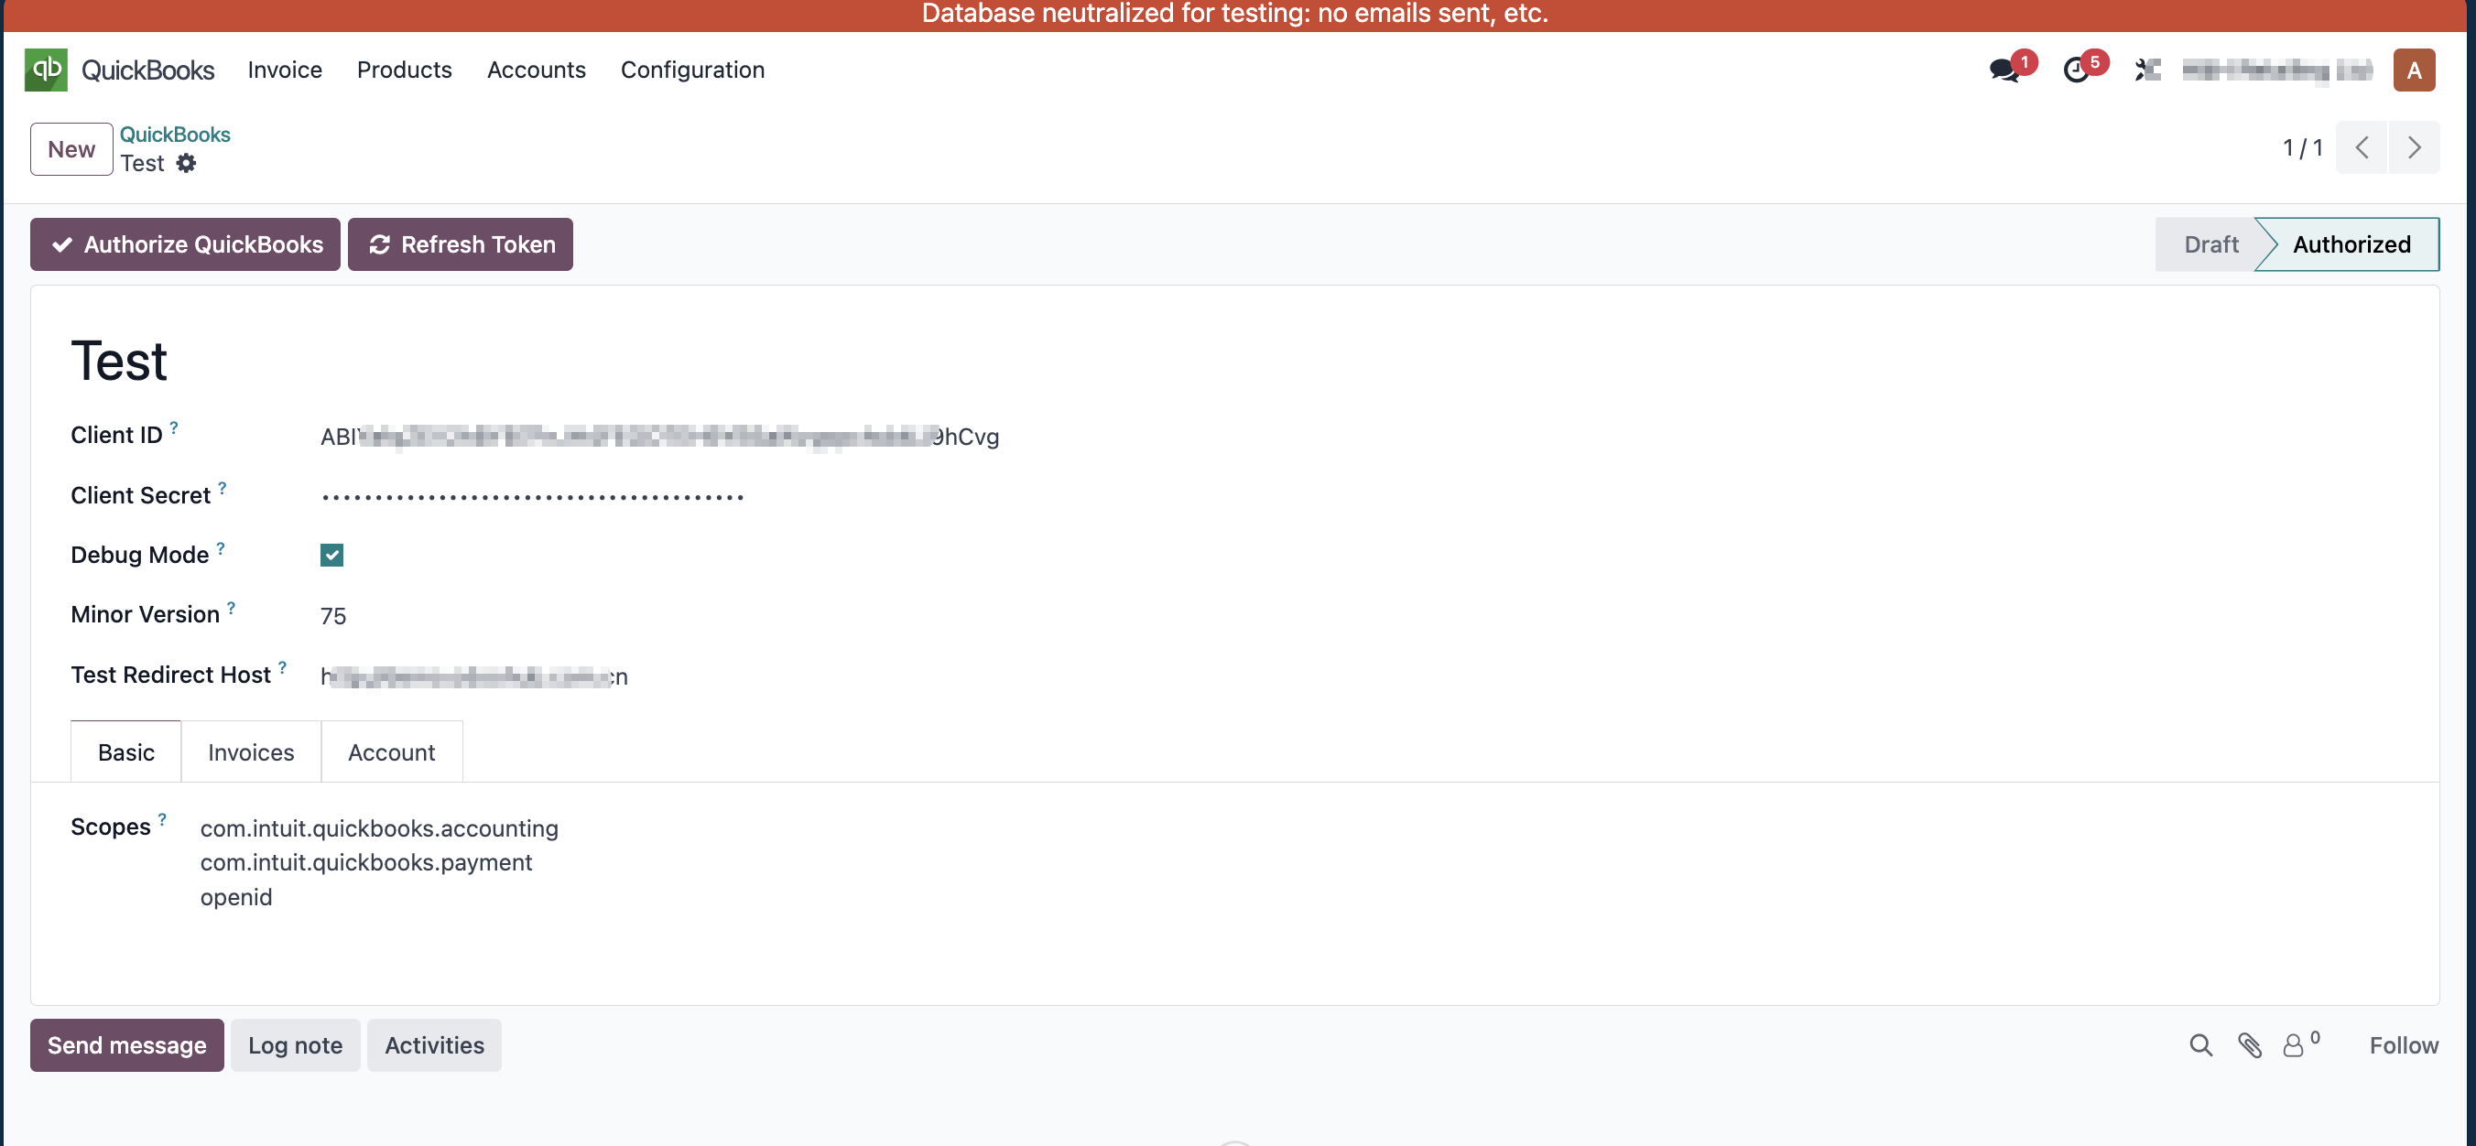Switch to the Basic tab
2476x1146 pixels.
[126, 752]
